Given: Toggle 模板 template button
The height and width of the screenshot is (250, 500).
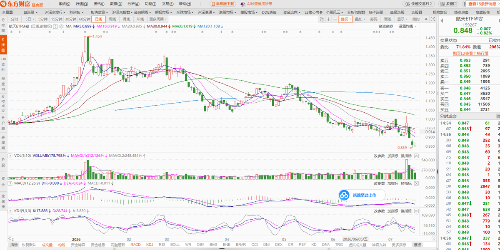Looking at the screenshot, I should click(x=417, y=245).
